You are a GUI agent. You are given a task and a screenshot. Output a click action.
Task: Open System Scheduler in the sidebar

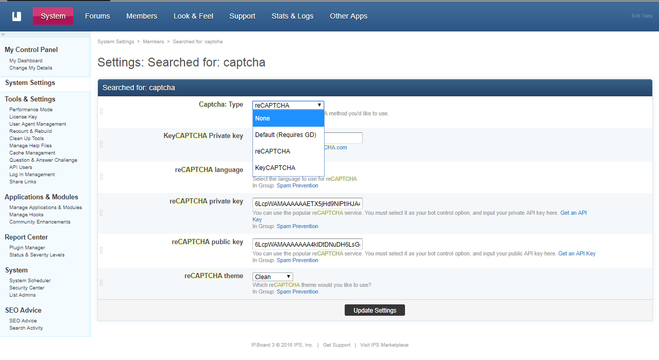[30, 281]
